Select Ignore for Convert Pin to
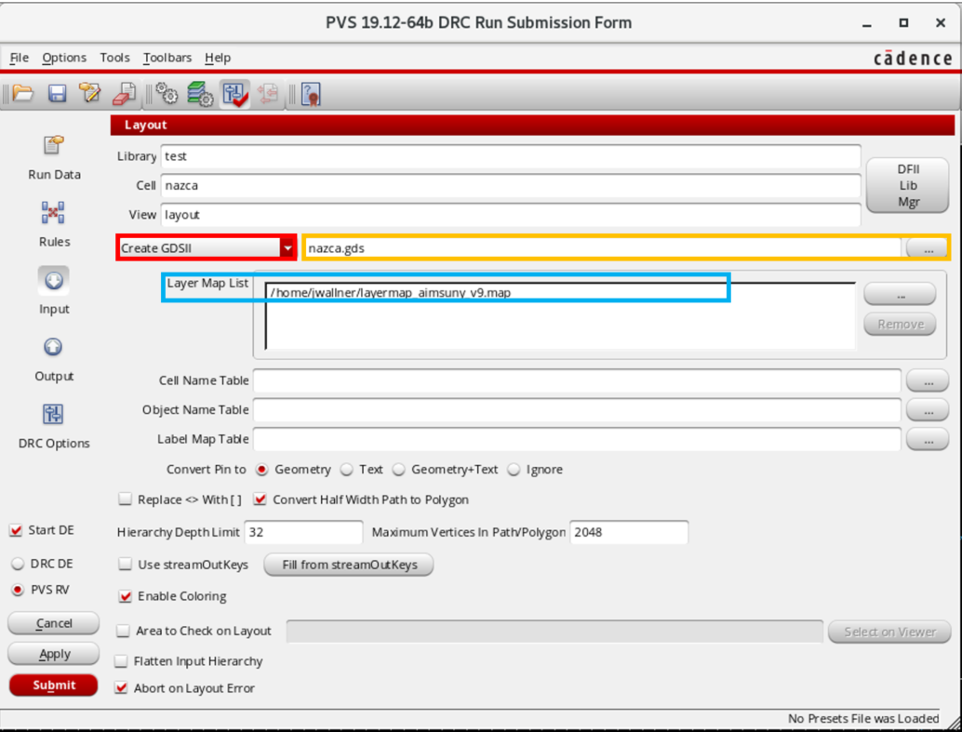The height and width of the screenshot is (732, 962). tap(514, 470)
